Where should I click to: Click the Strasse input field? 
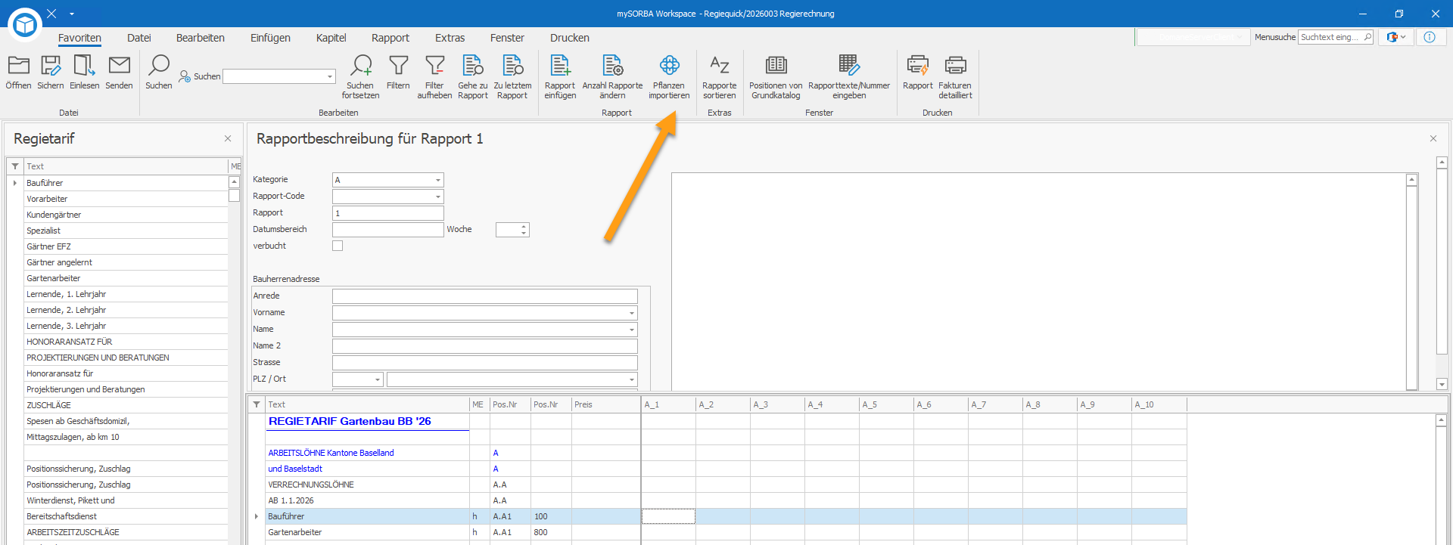click(485, 363)
